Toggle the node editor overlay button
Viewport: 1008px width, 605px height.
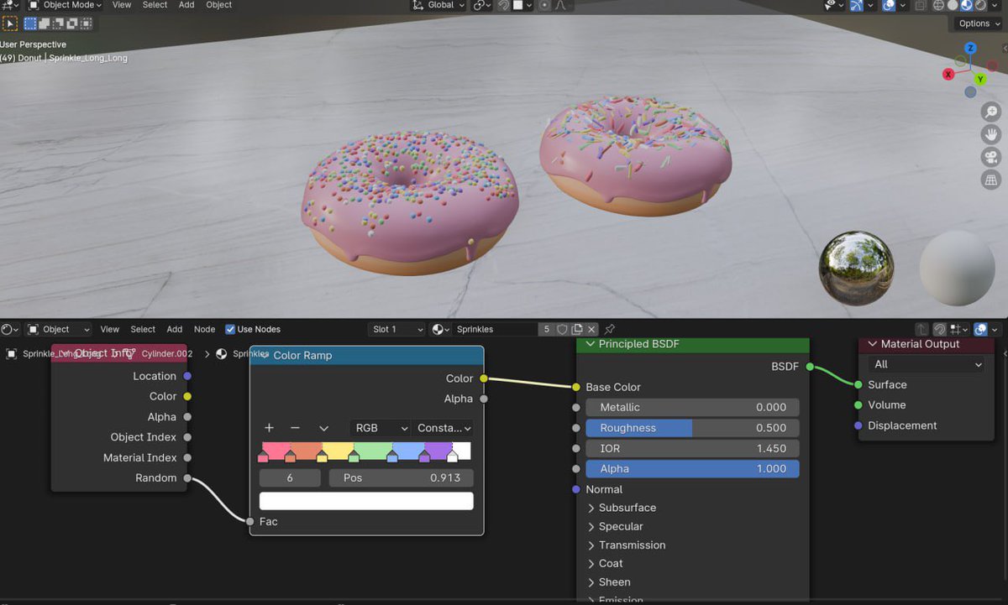pyautogui.click(x=980, y=329)
